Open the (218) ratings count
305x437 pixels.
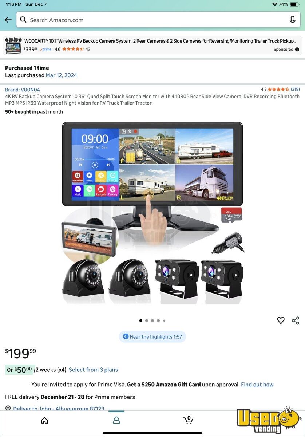(295, 89)
